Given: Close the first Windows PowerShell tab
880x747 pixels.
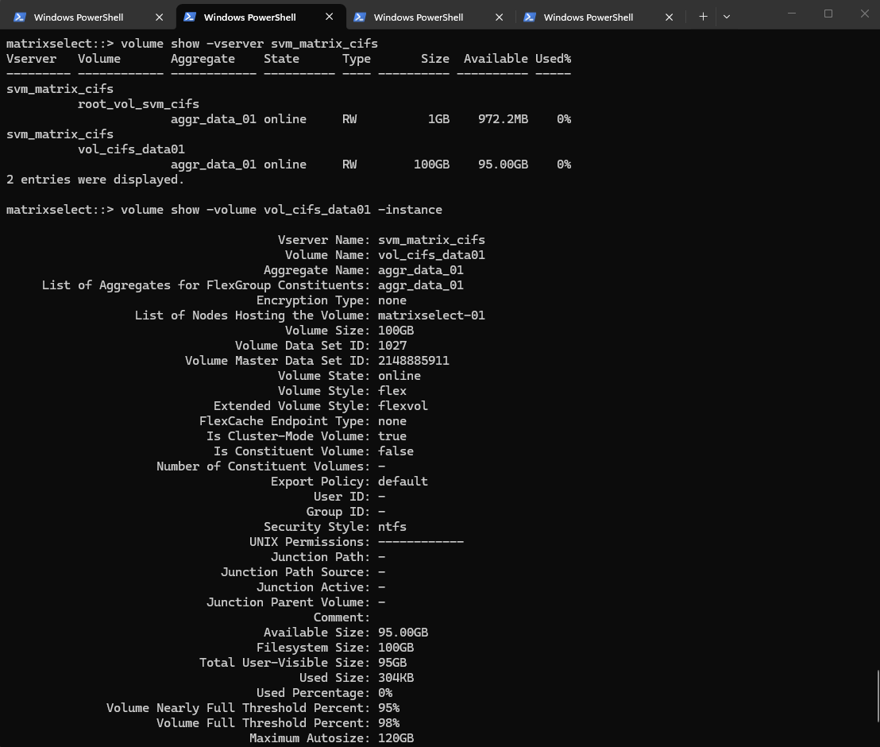Looking at the screenshot, I should point(160,17).
